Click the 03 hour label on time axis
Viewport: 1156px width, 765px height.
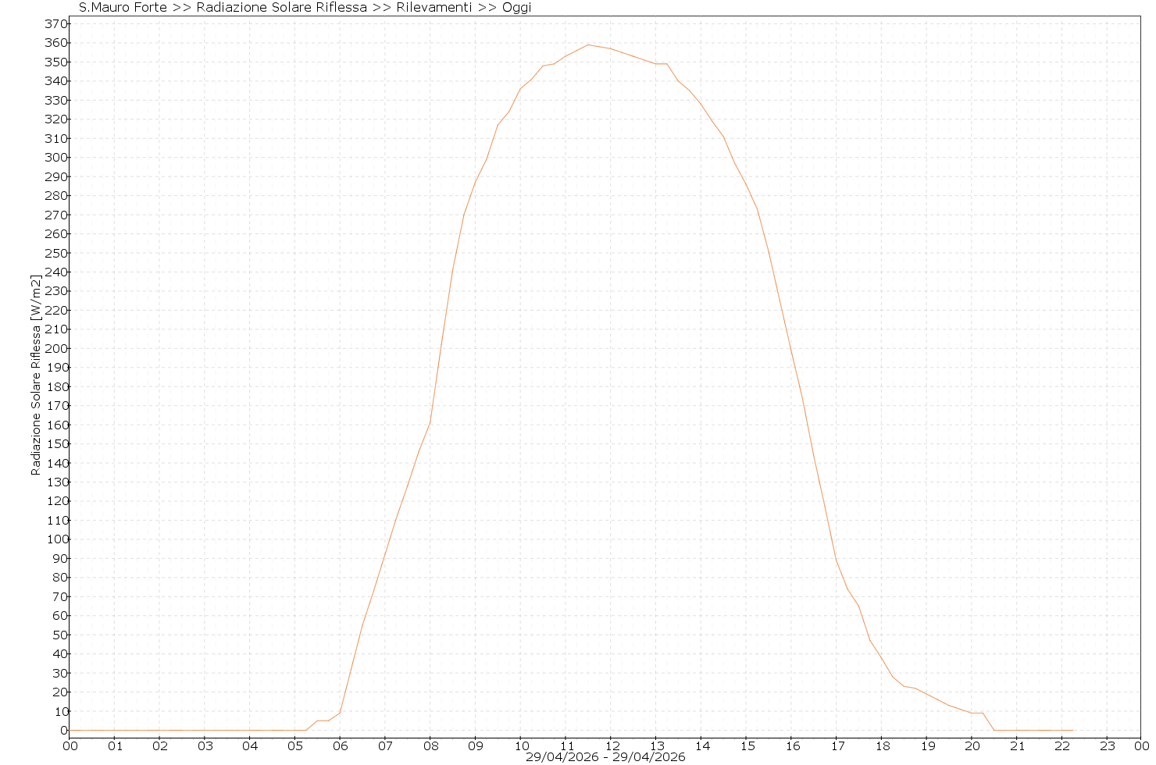(x=205, y=745)
